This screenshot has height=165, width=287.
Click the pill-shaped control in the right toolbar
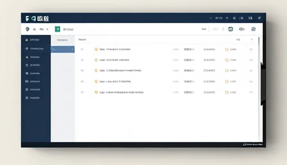(216, 29)
